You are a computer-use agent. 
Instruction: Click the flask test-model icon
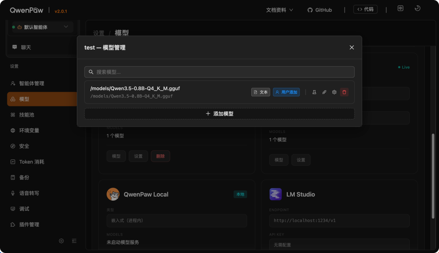(x=314, y=92)
